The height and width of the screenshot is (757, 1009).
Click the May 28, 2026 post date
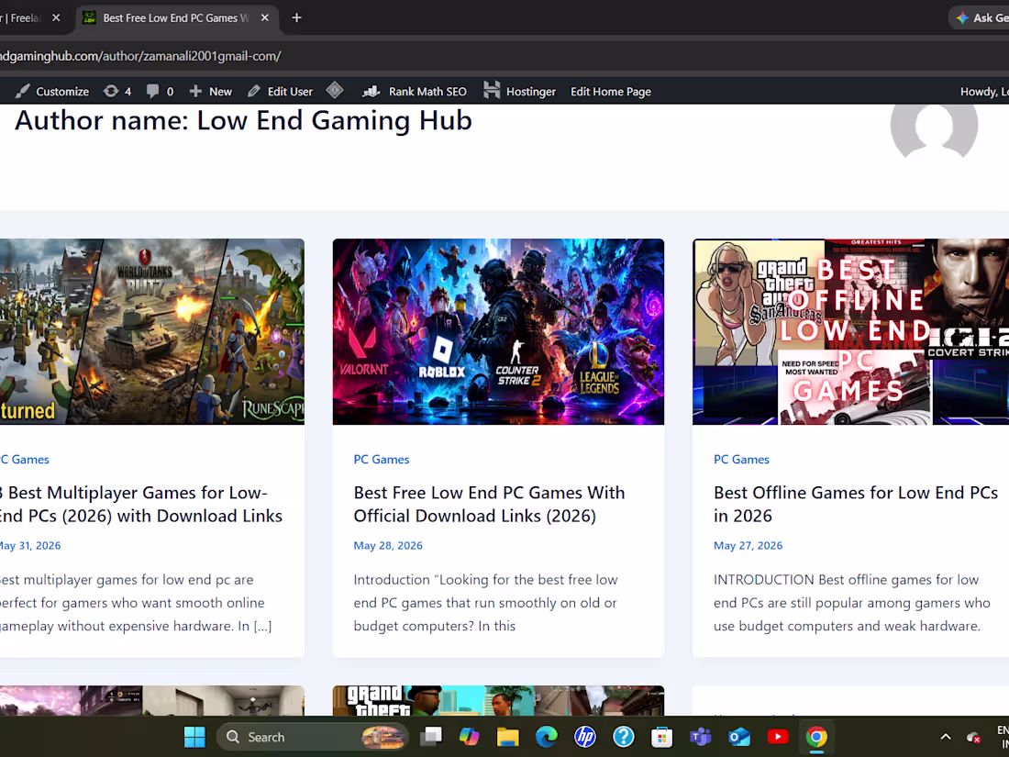point(388,545)
